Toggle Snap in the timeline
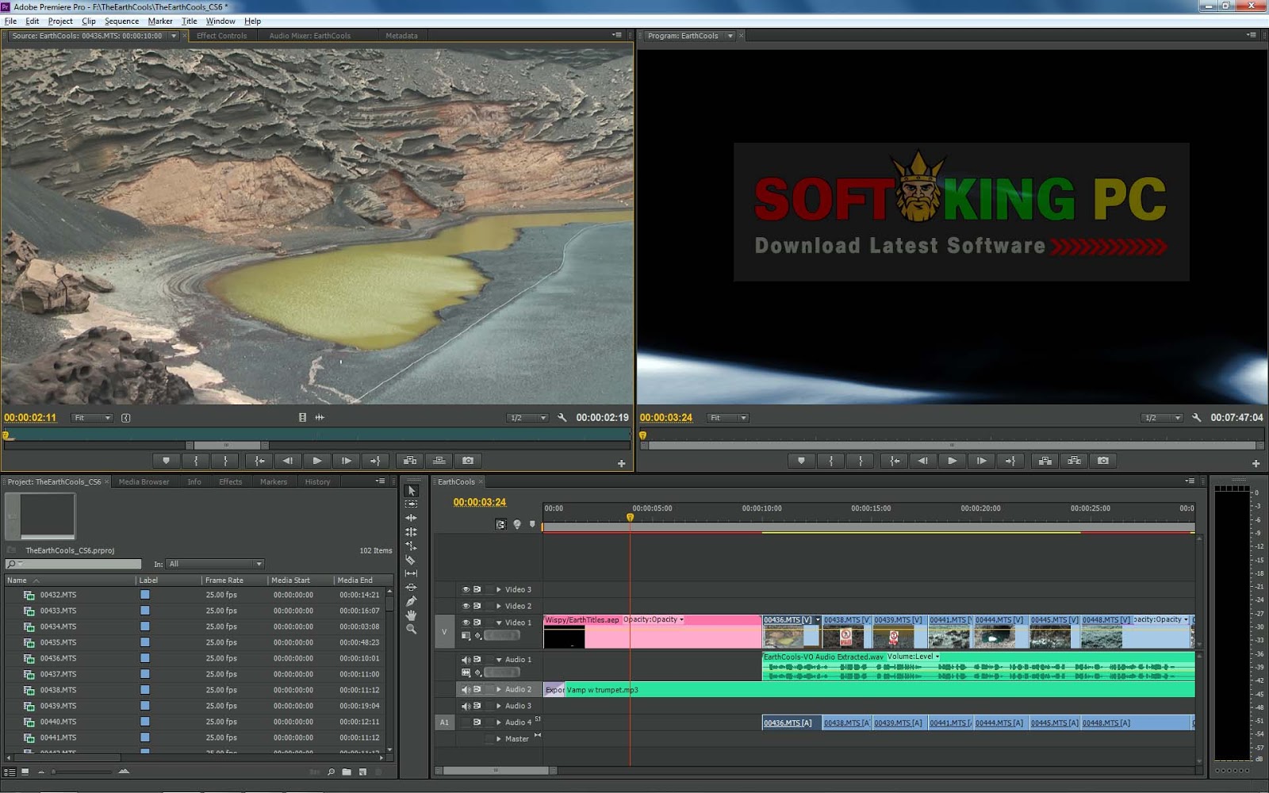Screen dimensions: 1269x793 tap(500, 524)
